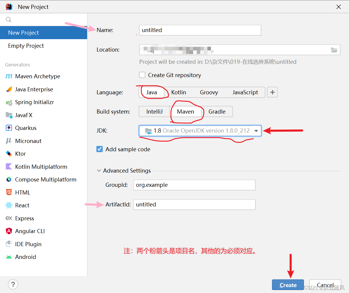
Task: Click the Maven Archetype generator icon
Action: click(x=9, y=77)
